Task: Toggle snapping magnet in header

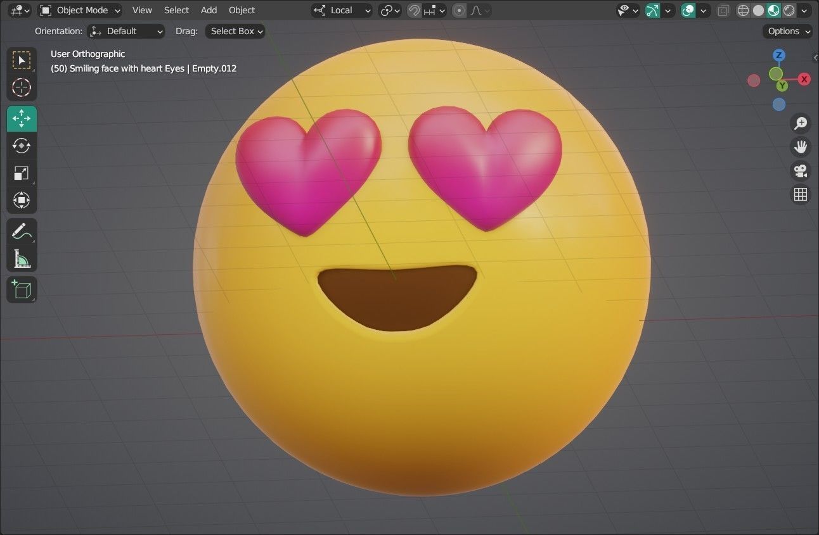Action: click(414, 10)
